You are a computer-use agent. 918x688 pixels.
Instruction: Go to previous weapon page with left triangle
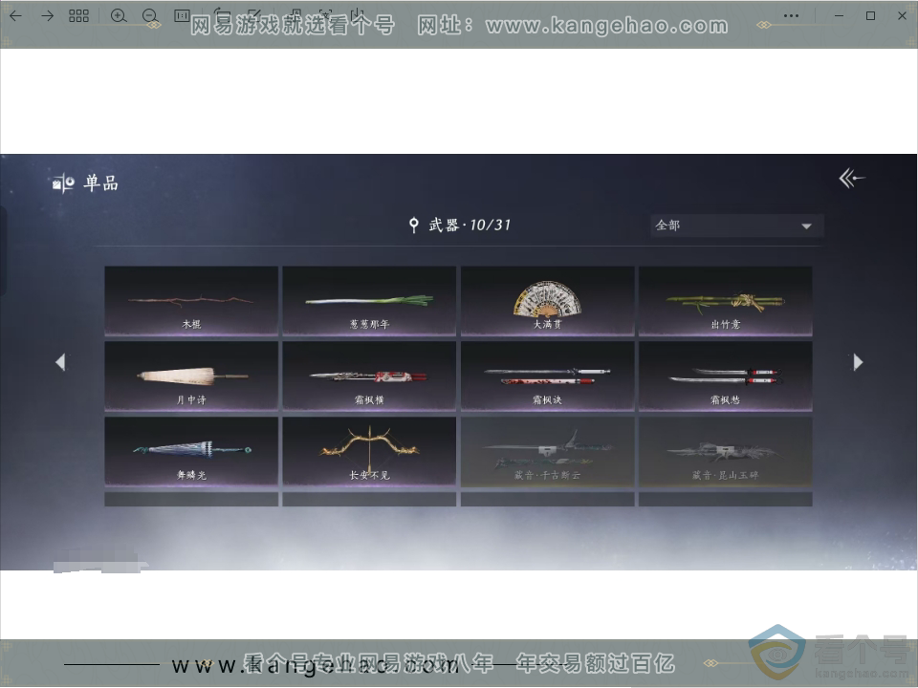click(60, 362)
